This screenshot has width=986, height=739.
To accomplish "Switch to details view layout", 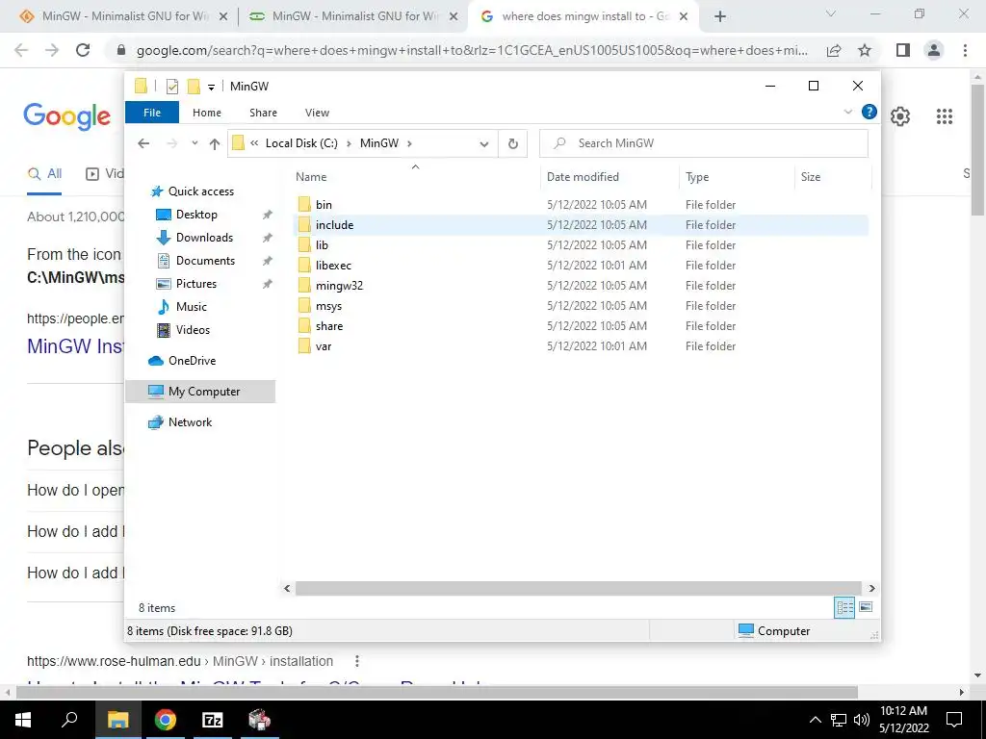I will 843,607.
